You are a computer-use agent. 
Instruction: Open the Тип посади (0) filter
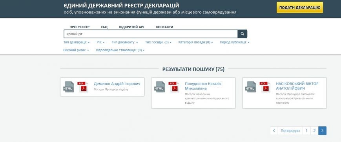[x=158, y=42]
